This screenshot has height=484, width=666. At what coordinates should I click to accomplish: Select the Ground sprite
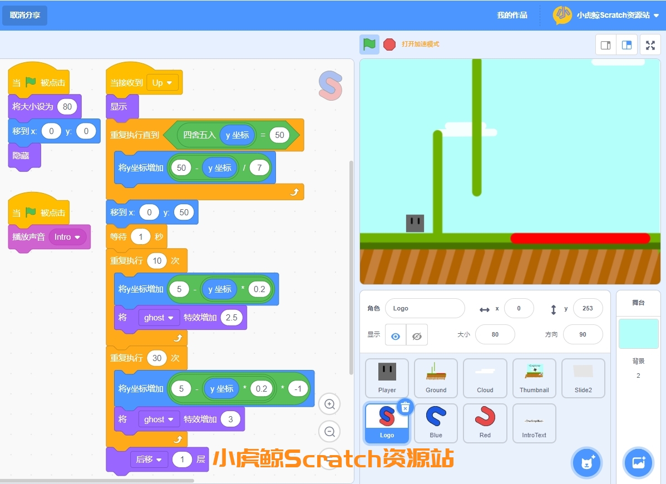pyautogui.click(x=436, y=378)
